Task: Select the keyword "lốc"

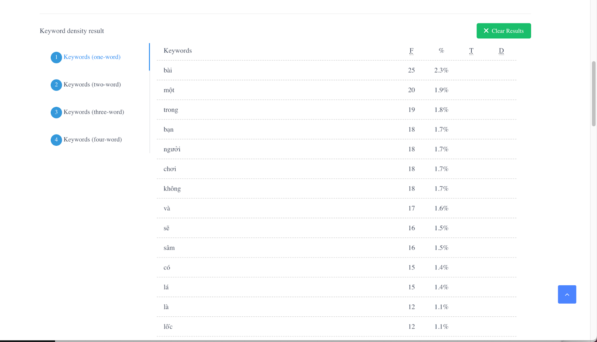Action: pos(168,327)
